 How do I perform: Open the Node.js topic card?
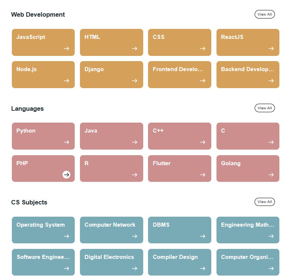coord(43,74)
